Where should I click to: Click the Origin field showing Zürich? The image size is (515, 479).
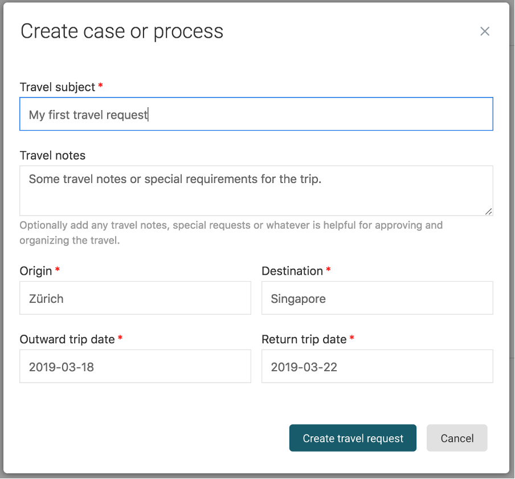[135, 298]
